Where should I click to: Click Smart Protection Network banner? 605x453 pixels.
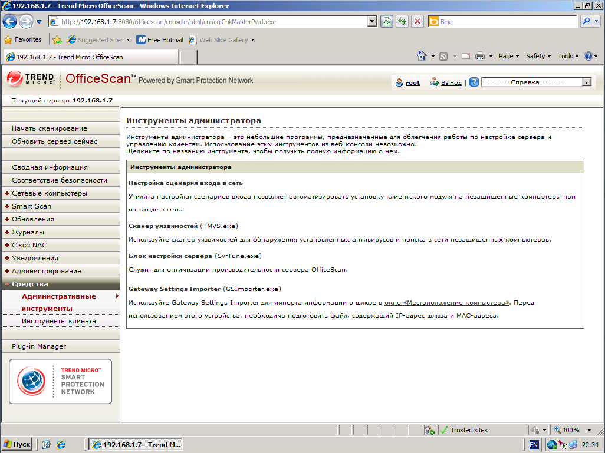61,381
